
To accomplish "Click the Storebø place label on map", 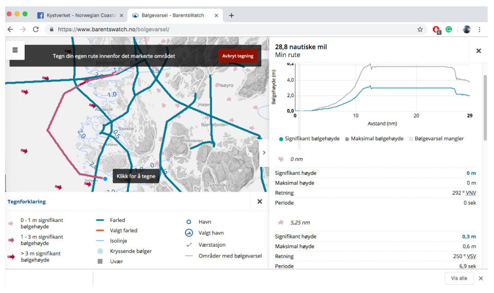I will pyautogui.click(x=126, y=129).
